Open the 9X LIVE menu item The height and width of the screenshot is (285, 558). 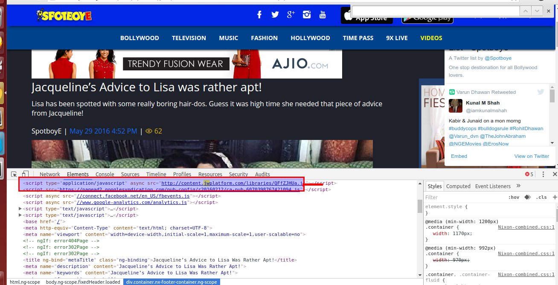(x=397, y=38)
